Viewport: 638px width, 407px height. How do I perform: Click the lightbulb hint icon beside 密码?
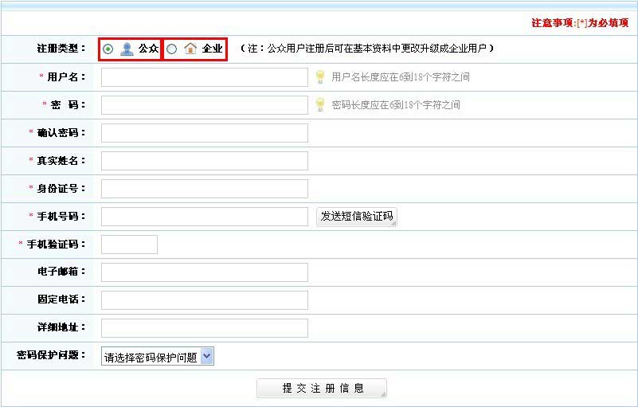click(x=320, y=104)
